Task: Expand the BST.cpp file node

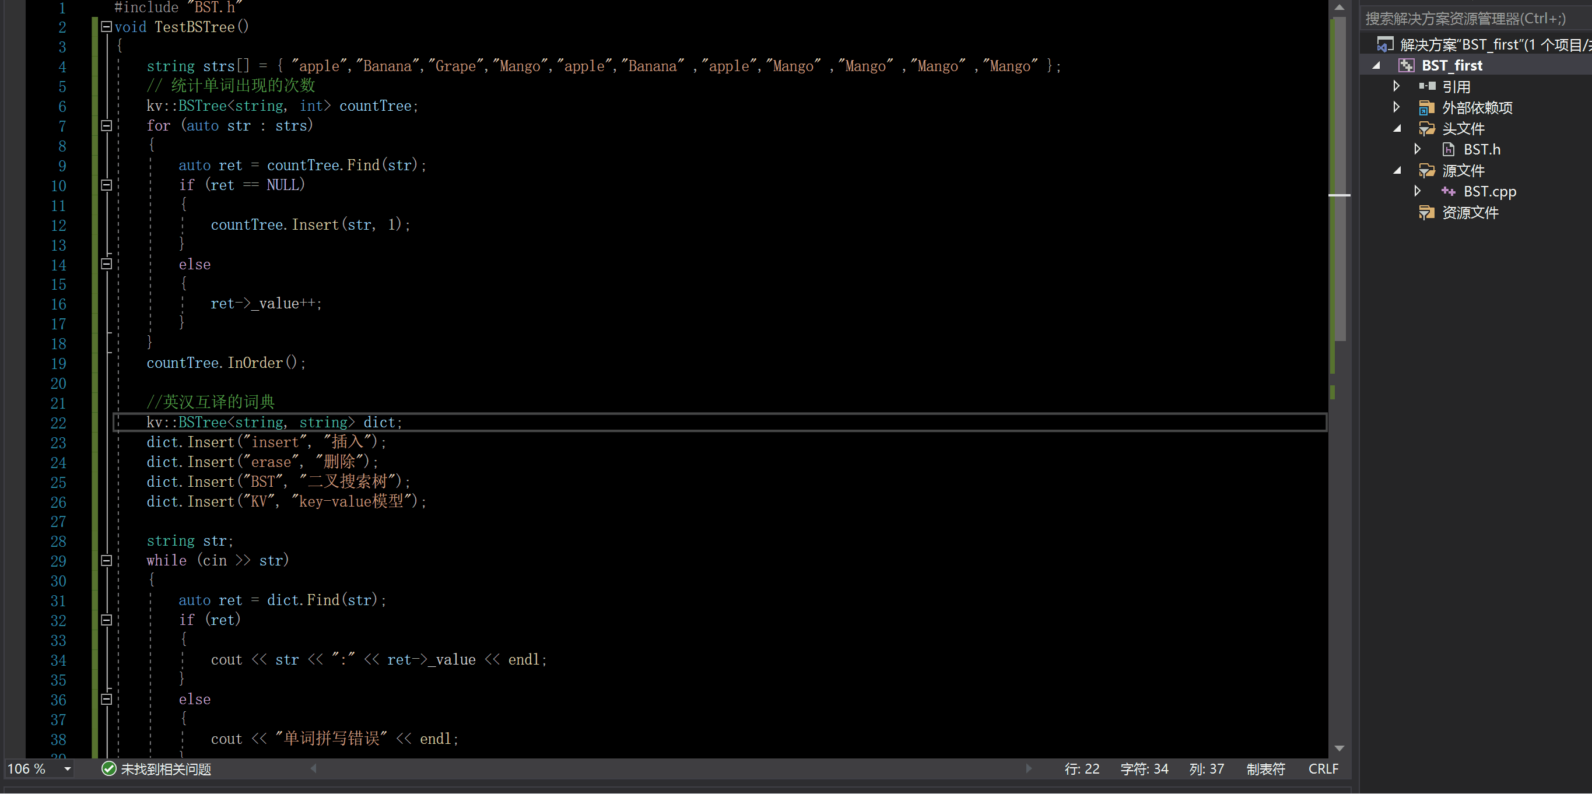Action: pyautogui.click(x=1418, y=191)
